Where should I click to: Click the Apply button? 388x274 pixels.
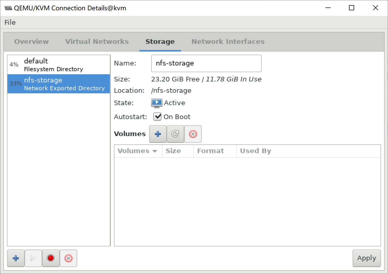point(367,258)
